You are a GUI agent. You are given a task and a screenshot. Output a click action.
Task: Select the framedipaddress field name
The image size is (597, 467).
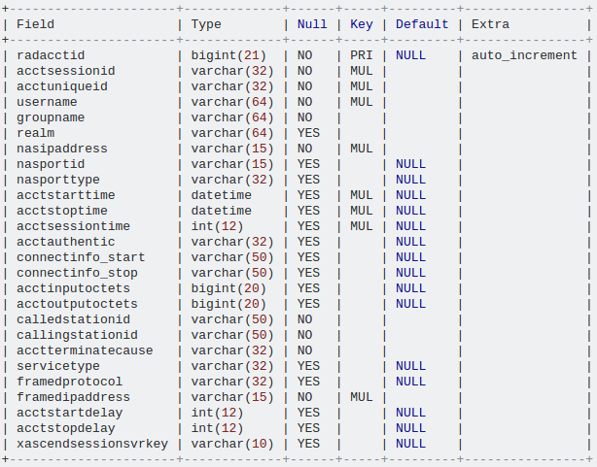pyautogui.click(x=74, y=397)
